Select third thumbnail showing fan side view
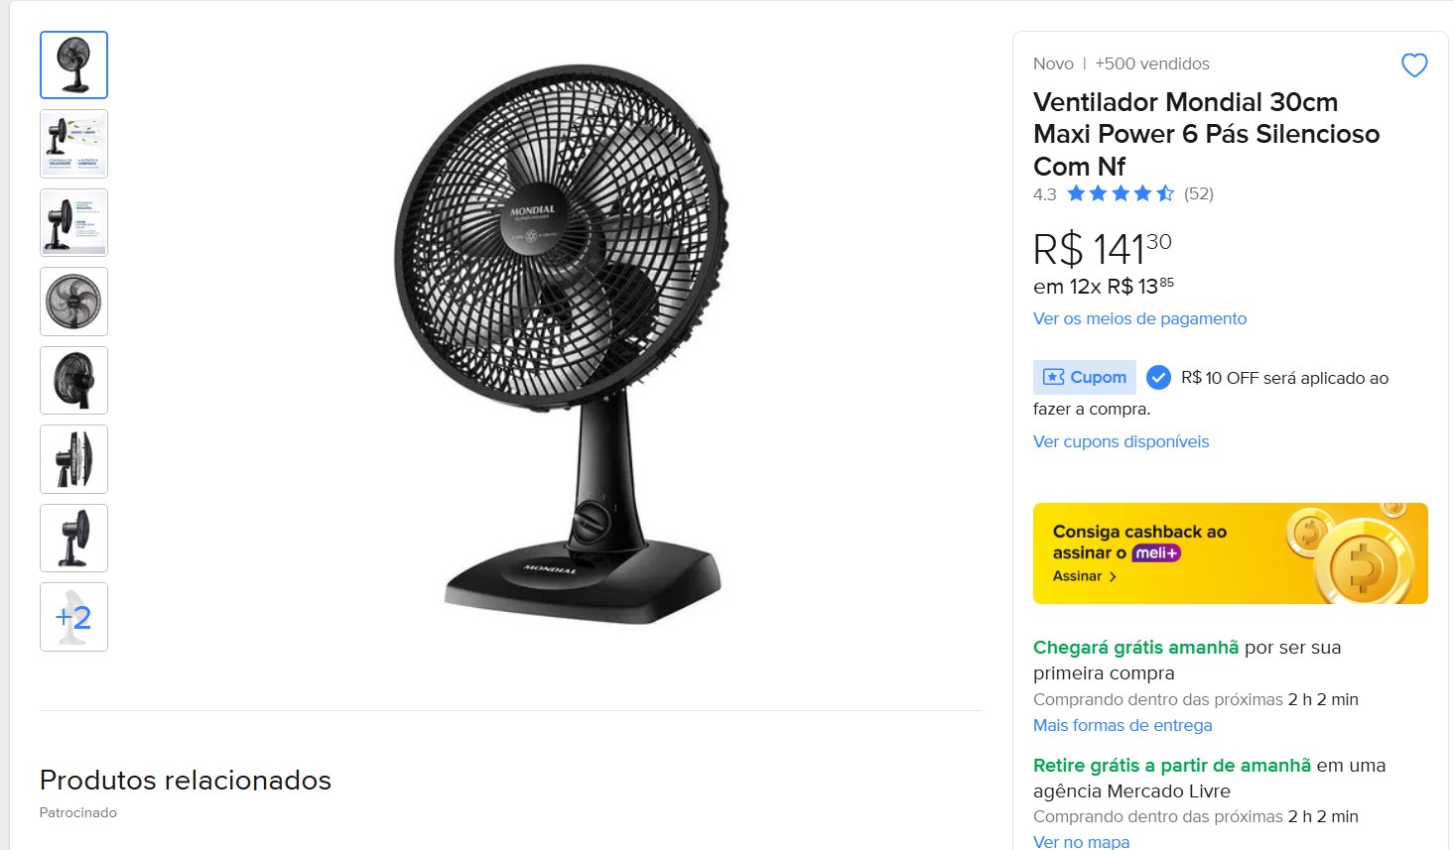Viewport: 1454px width, 850px height. (74, 223)
